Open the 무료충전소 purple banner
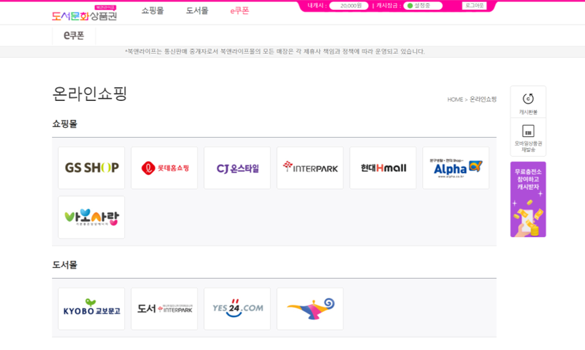 point(528,199)
